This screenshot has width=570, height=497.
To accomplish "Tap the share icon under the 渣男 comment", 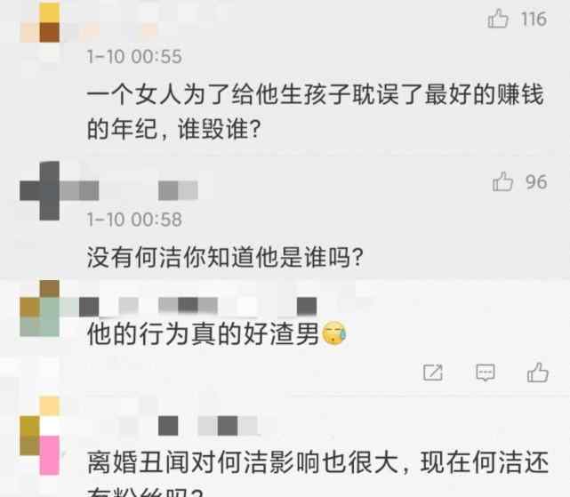I will tap(433, 373).
